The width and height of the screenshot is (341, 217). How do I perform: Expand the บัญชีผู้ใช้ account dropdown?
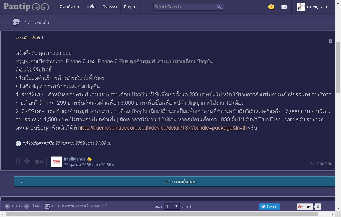317,7
